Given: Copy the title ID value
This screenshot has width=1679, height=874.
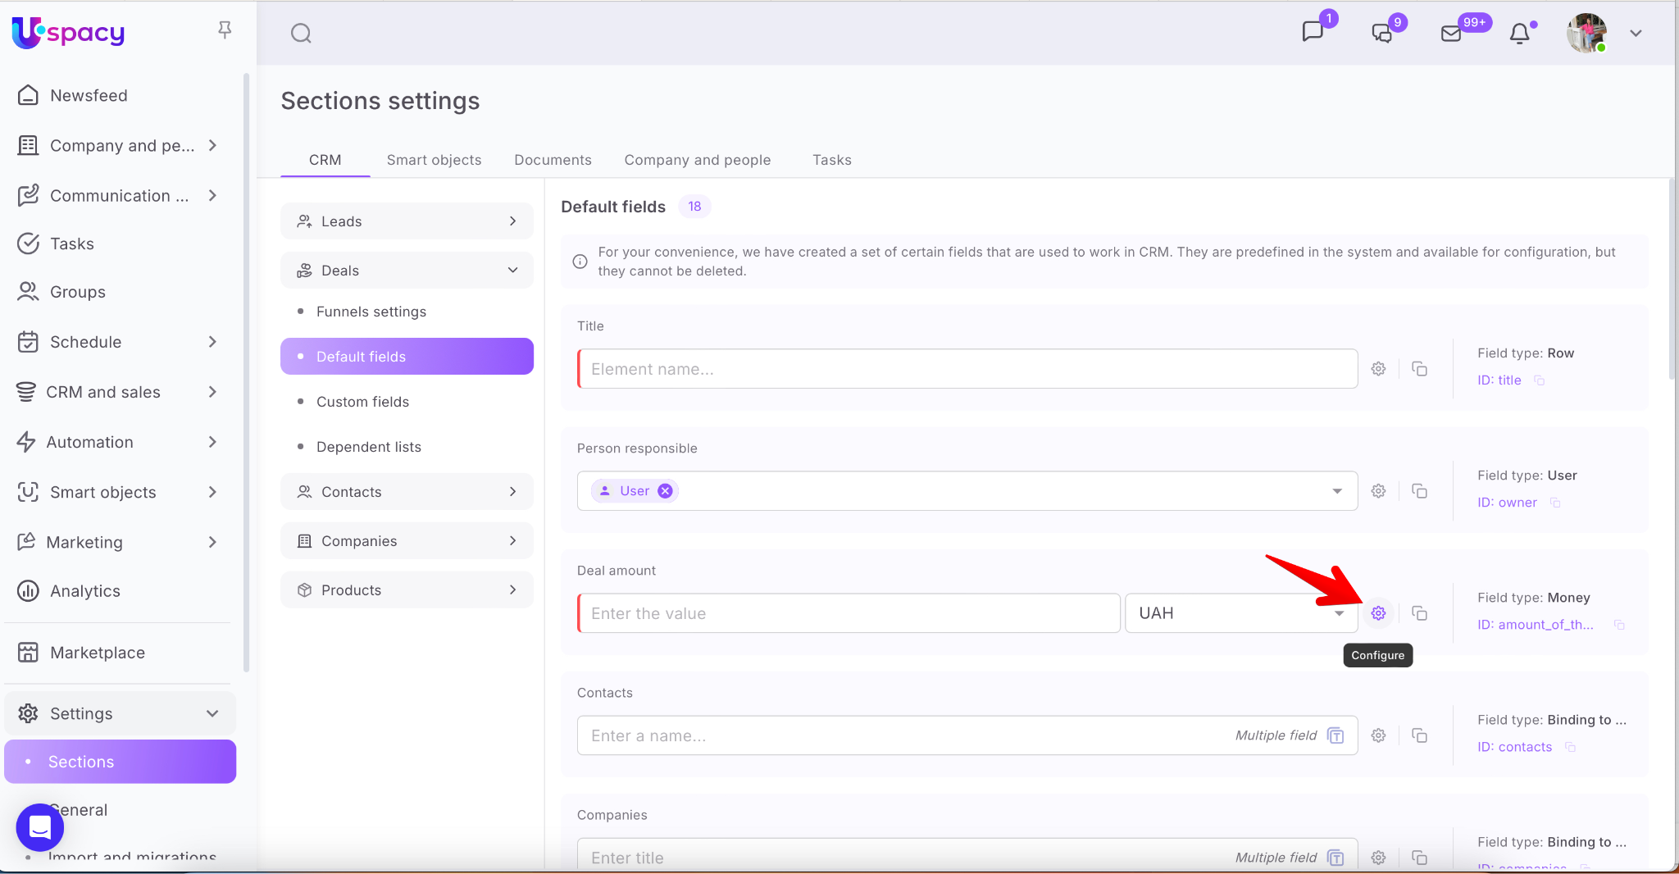Looking at the screenshot, I should [1539, 380].
